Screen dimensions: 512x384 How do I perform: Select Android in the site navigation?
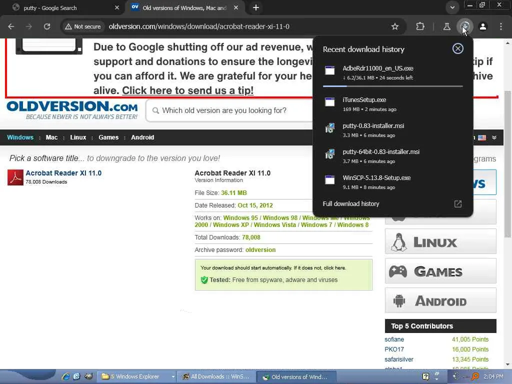[x=142, y=137]
